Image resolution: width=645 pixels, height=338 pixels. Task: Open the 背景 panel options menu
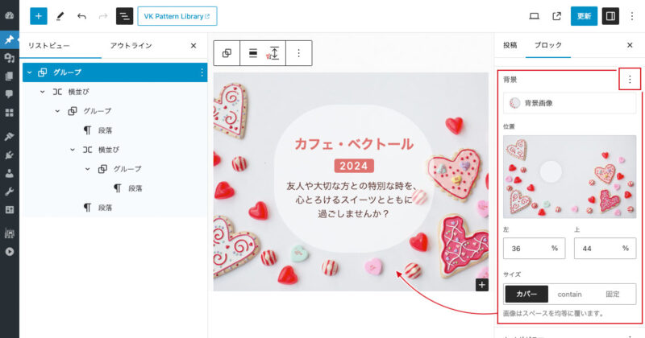[629, 80]
